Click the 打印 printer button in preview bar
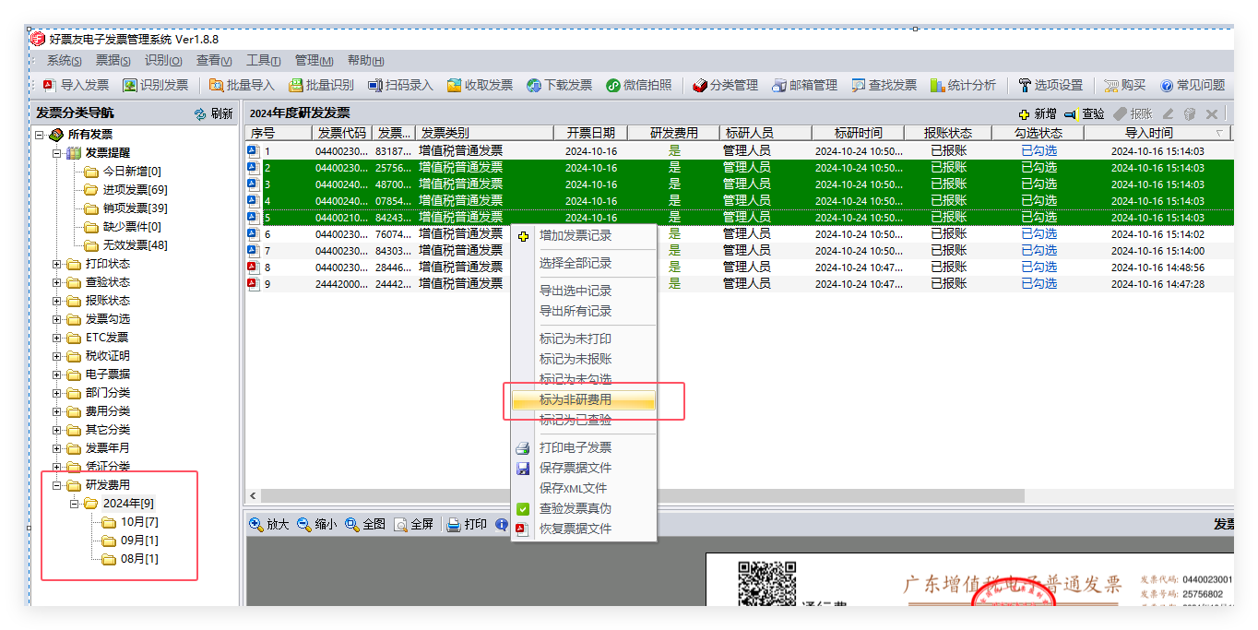Screen dimensions: 1258x630 coord(467,524)
